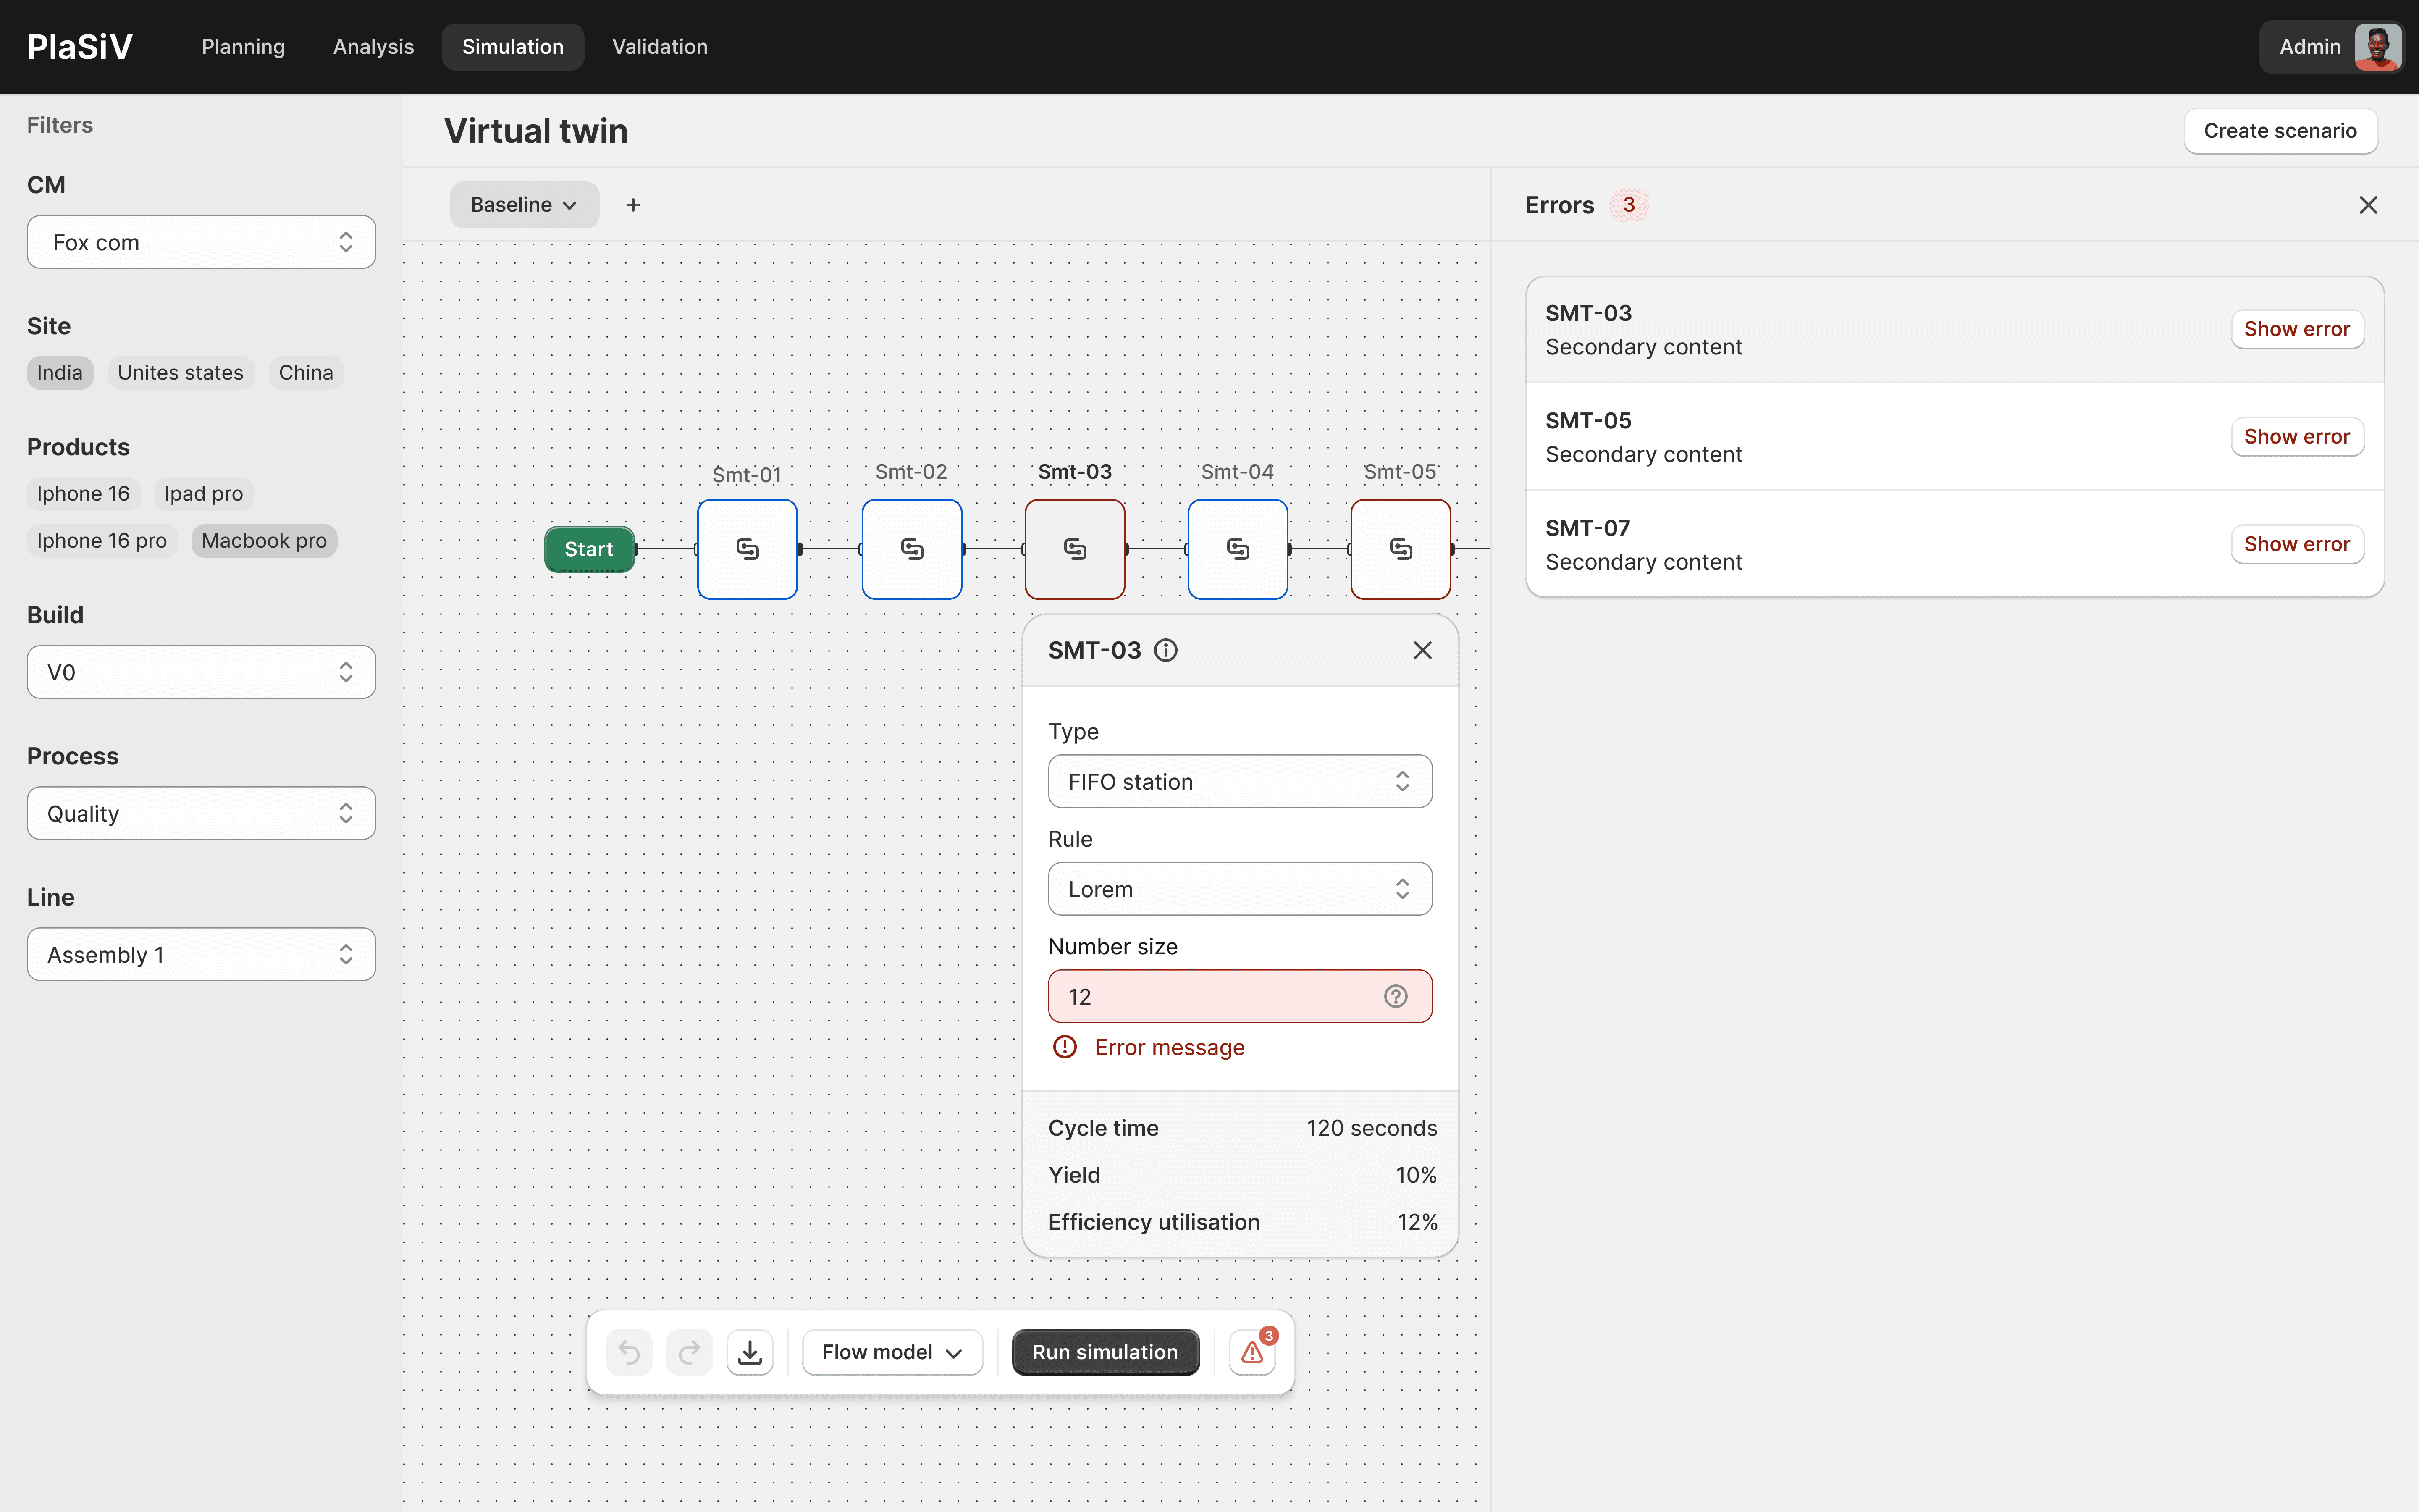Click the help icon in Number size field

pos(1396,996)
